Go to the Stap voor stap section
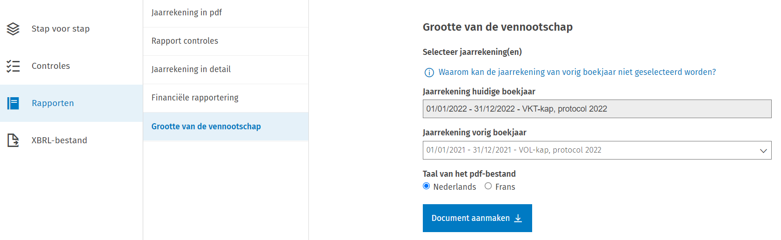Viewport: 781px width, 240px height. pyautogui.click(x=60, y=29)
